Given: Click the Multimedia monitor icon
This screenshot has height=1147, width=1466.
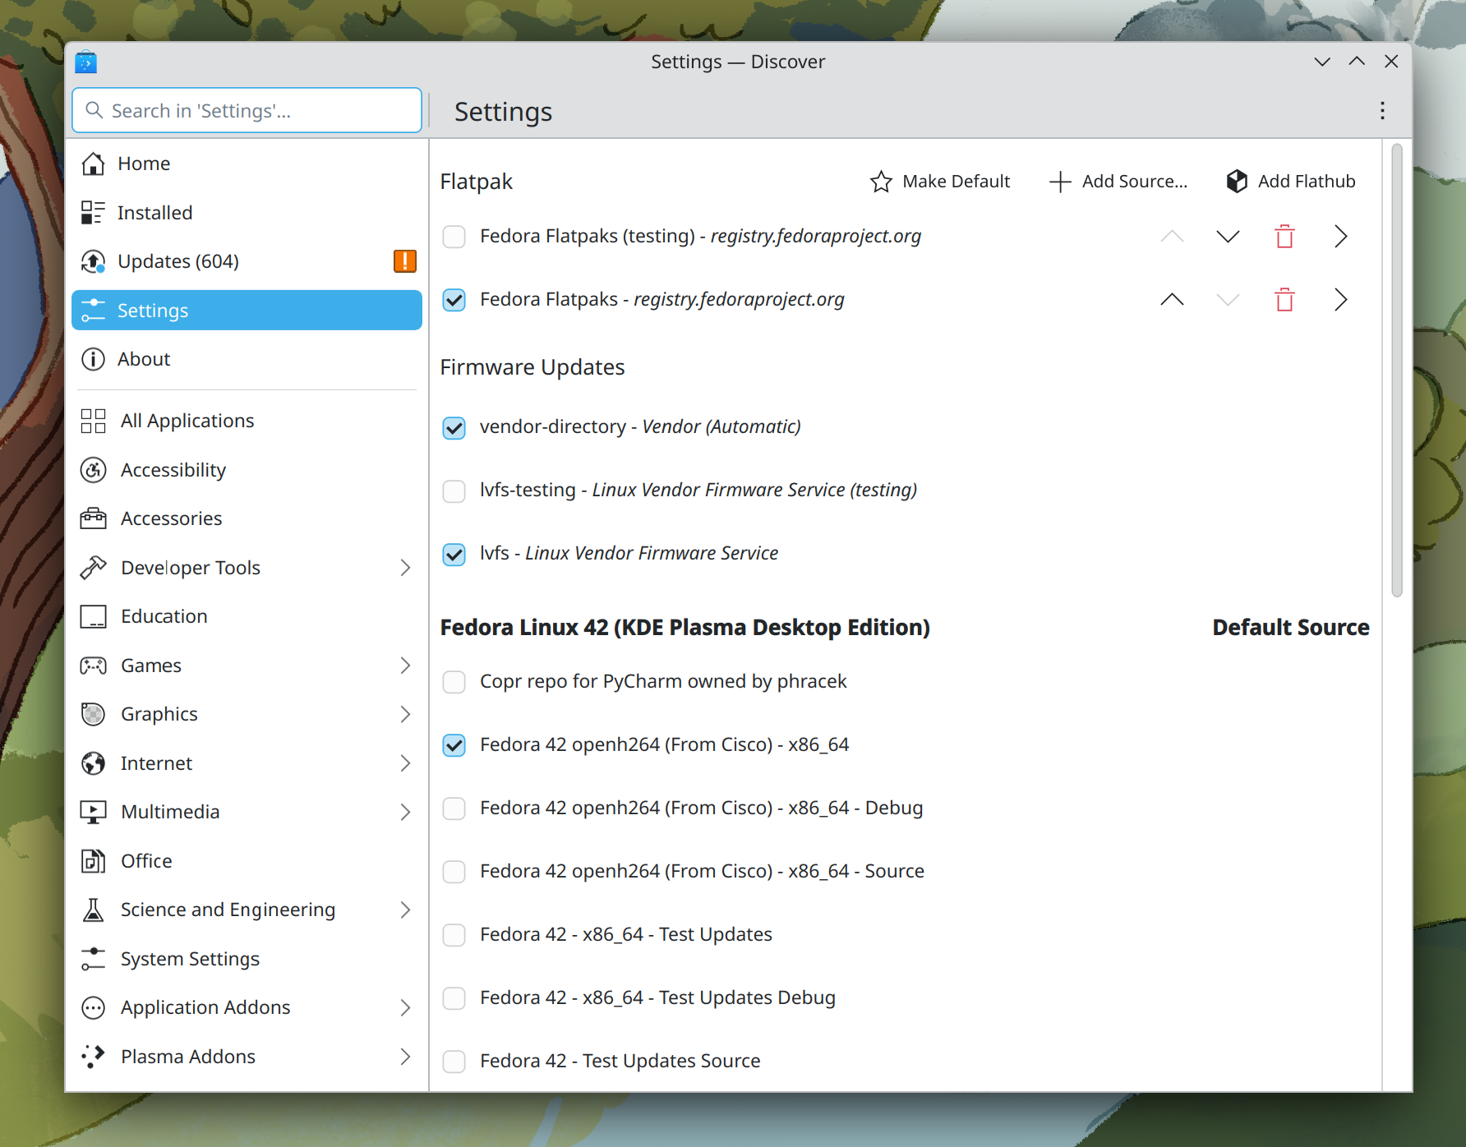Looking at the screenshot, I should (x=93, y=812).
